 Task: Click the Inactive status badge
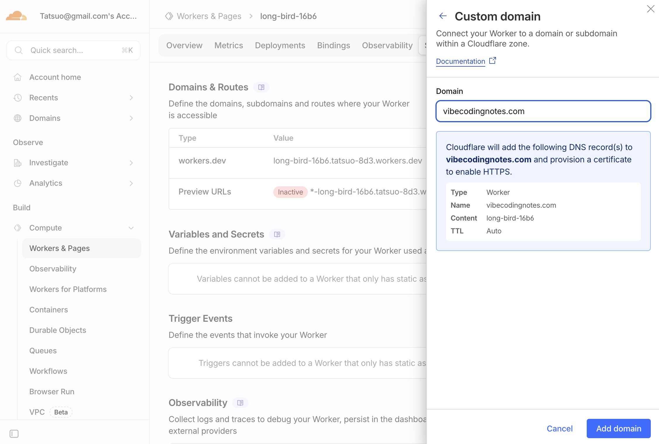click(290, 192)
